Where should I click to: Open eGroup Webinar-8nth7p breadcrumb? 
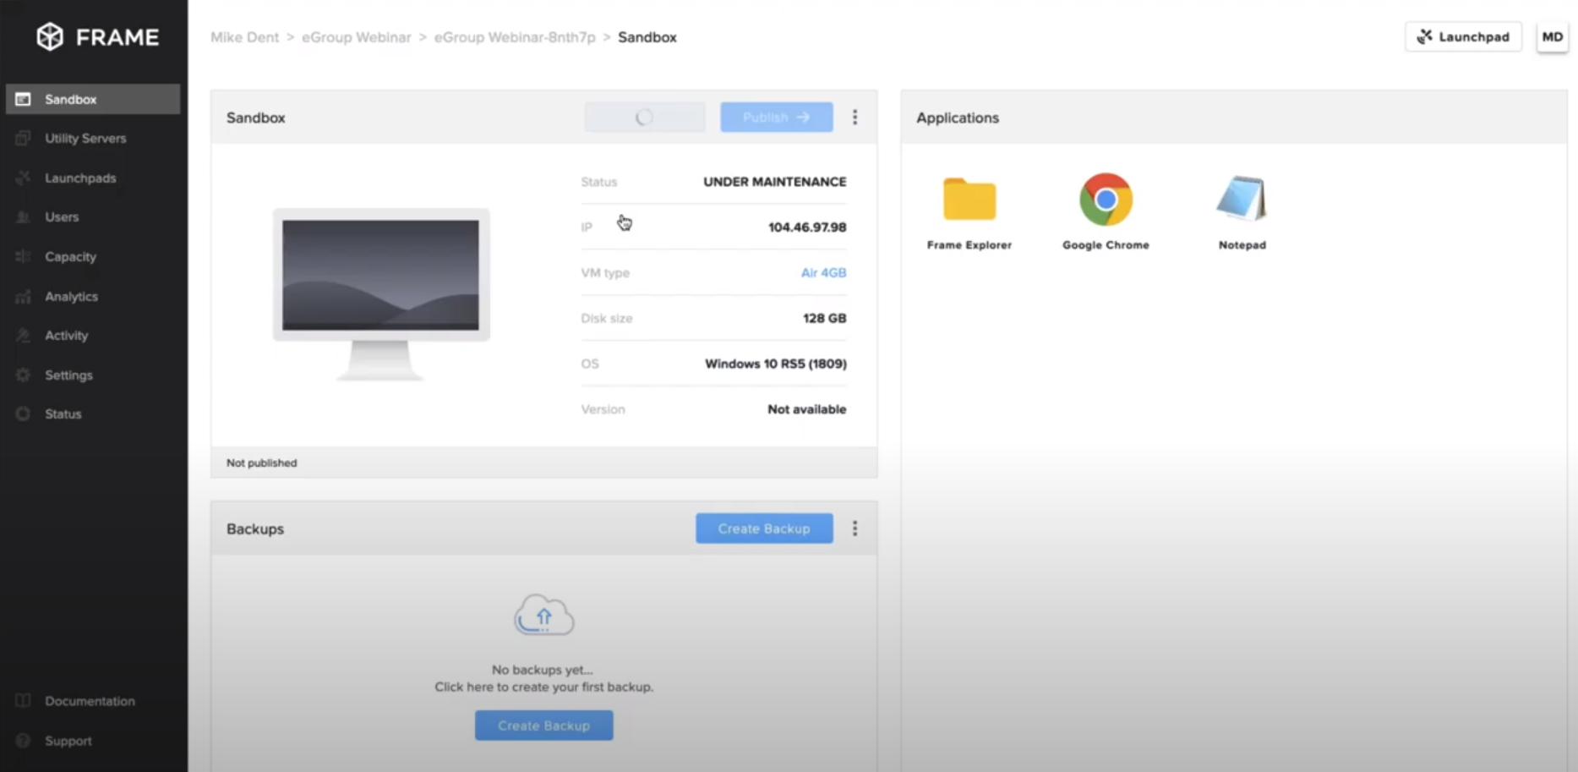click(515, 37)
